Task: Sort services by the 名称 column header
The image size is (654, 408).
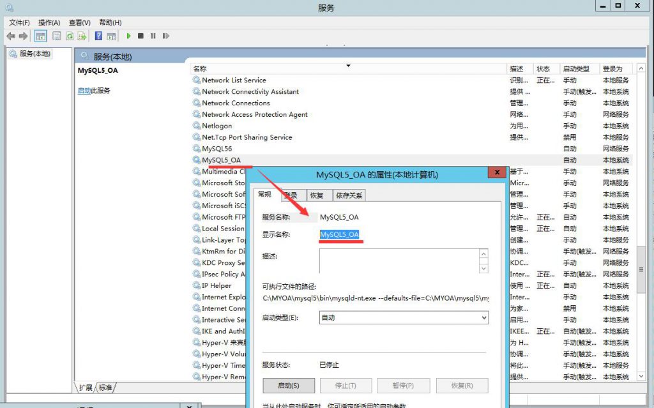Action: (349, 68)
